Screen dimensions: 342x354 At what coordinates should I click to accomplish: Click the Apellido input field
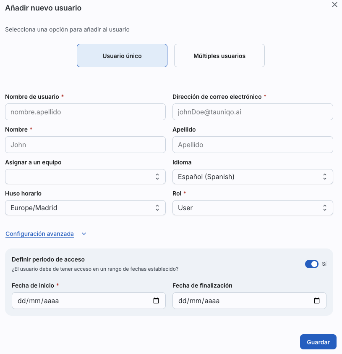point(253,145)
